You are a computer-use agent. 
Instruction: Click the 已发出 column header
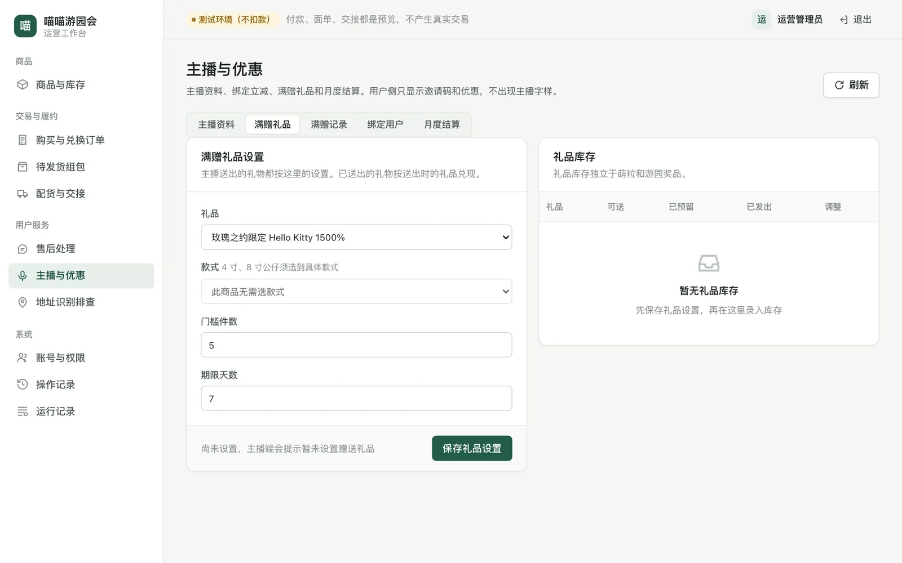pyautogui.click(x=759, y=207)
